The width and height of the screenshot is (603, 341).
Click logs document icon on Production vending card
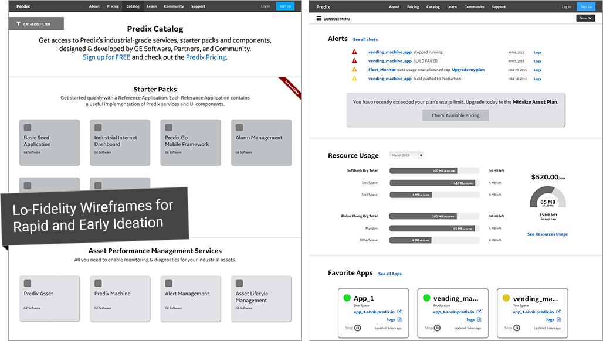[x=479, y=319]
